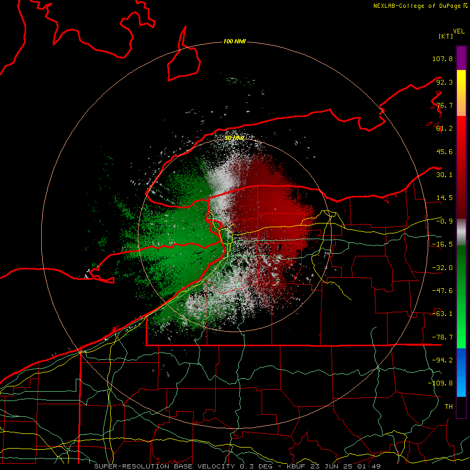The width and height of the screenshot is (470, 470).
Task: Select the -63.1 velocity scale value
Action: [x=442, y=314]
